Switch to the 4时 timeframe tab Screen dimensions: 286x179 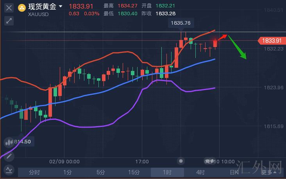200,172
